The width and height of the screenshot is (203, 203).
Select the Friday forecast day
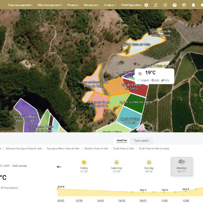click(x=84, y=167)
